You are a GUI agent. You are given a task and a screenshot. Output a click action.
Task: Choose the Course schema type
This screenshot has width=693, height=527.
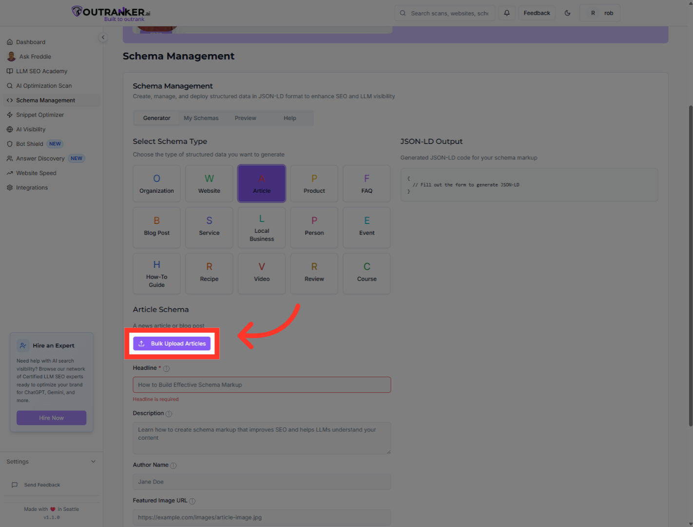pyautogui.click(x=367, y=273)
